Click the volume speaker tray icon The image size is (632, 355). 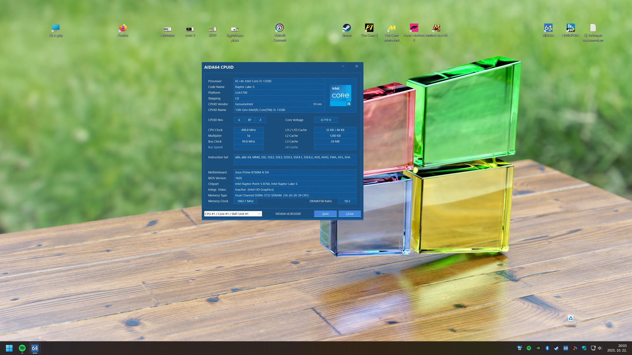600,348
